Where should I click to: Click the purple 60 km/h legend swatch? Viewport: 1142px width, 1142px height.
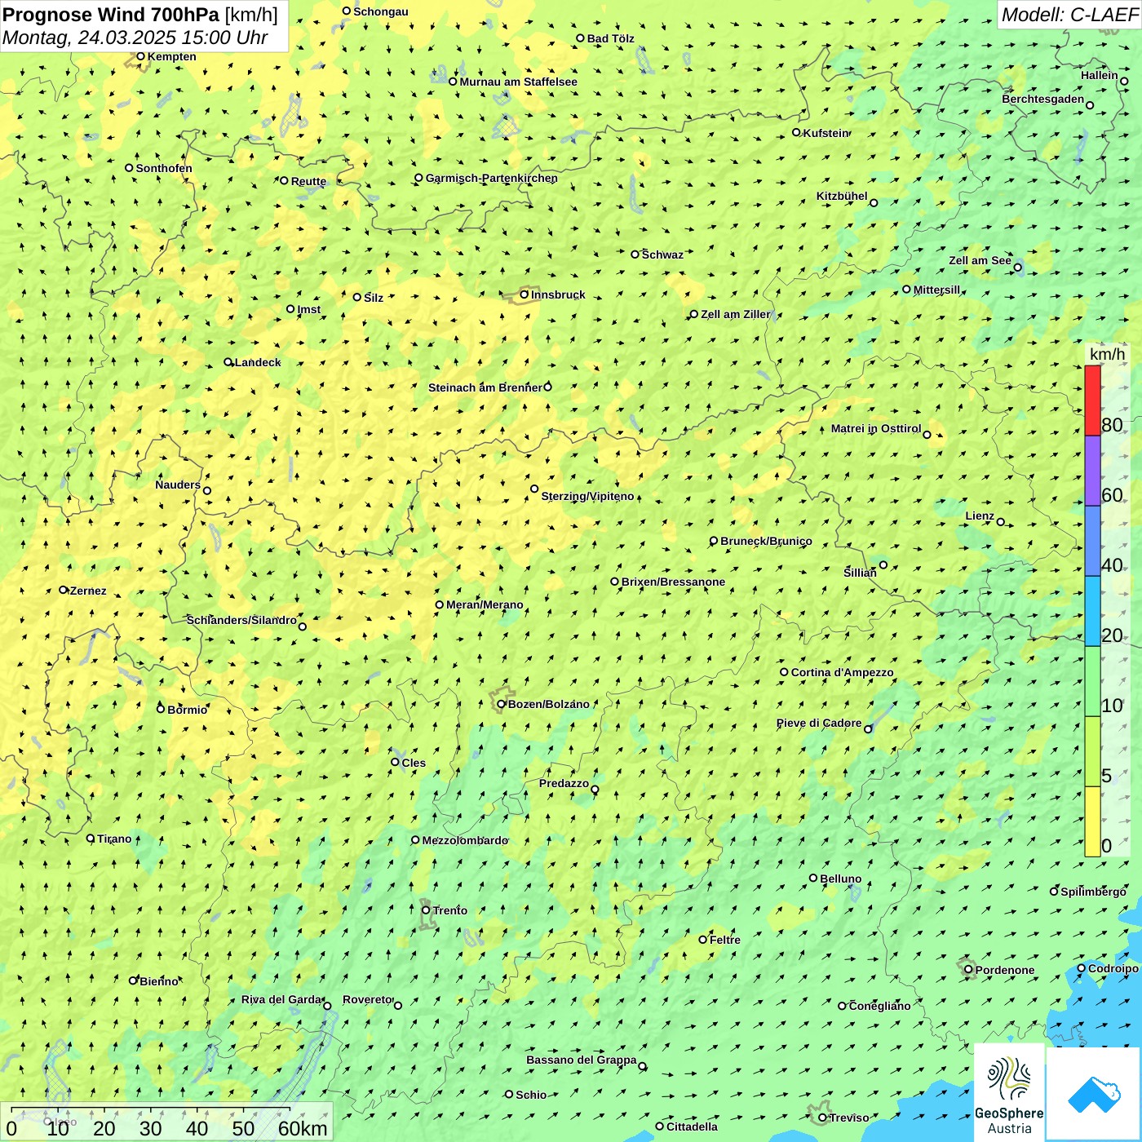1092,471
